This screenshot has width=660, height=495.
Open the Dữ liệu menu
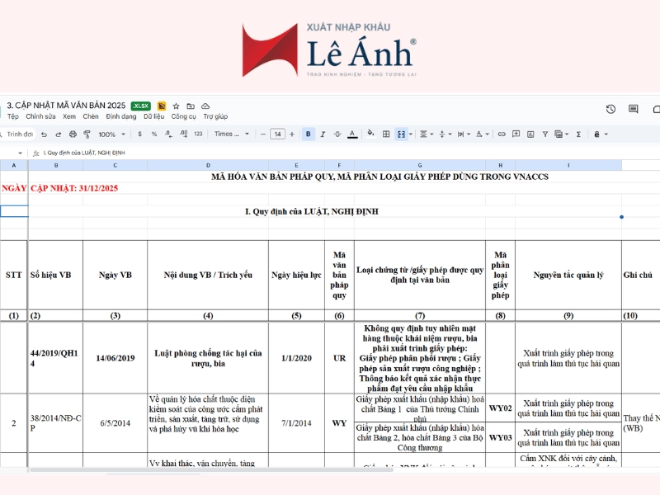point(153,117)
